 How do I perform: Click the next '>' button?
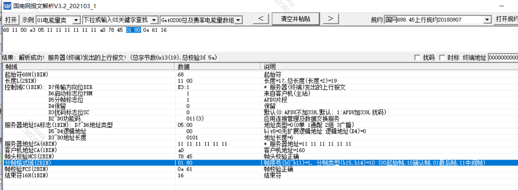pos(330,19)
